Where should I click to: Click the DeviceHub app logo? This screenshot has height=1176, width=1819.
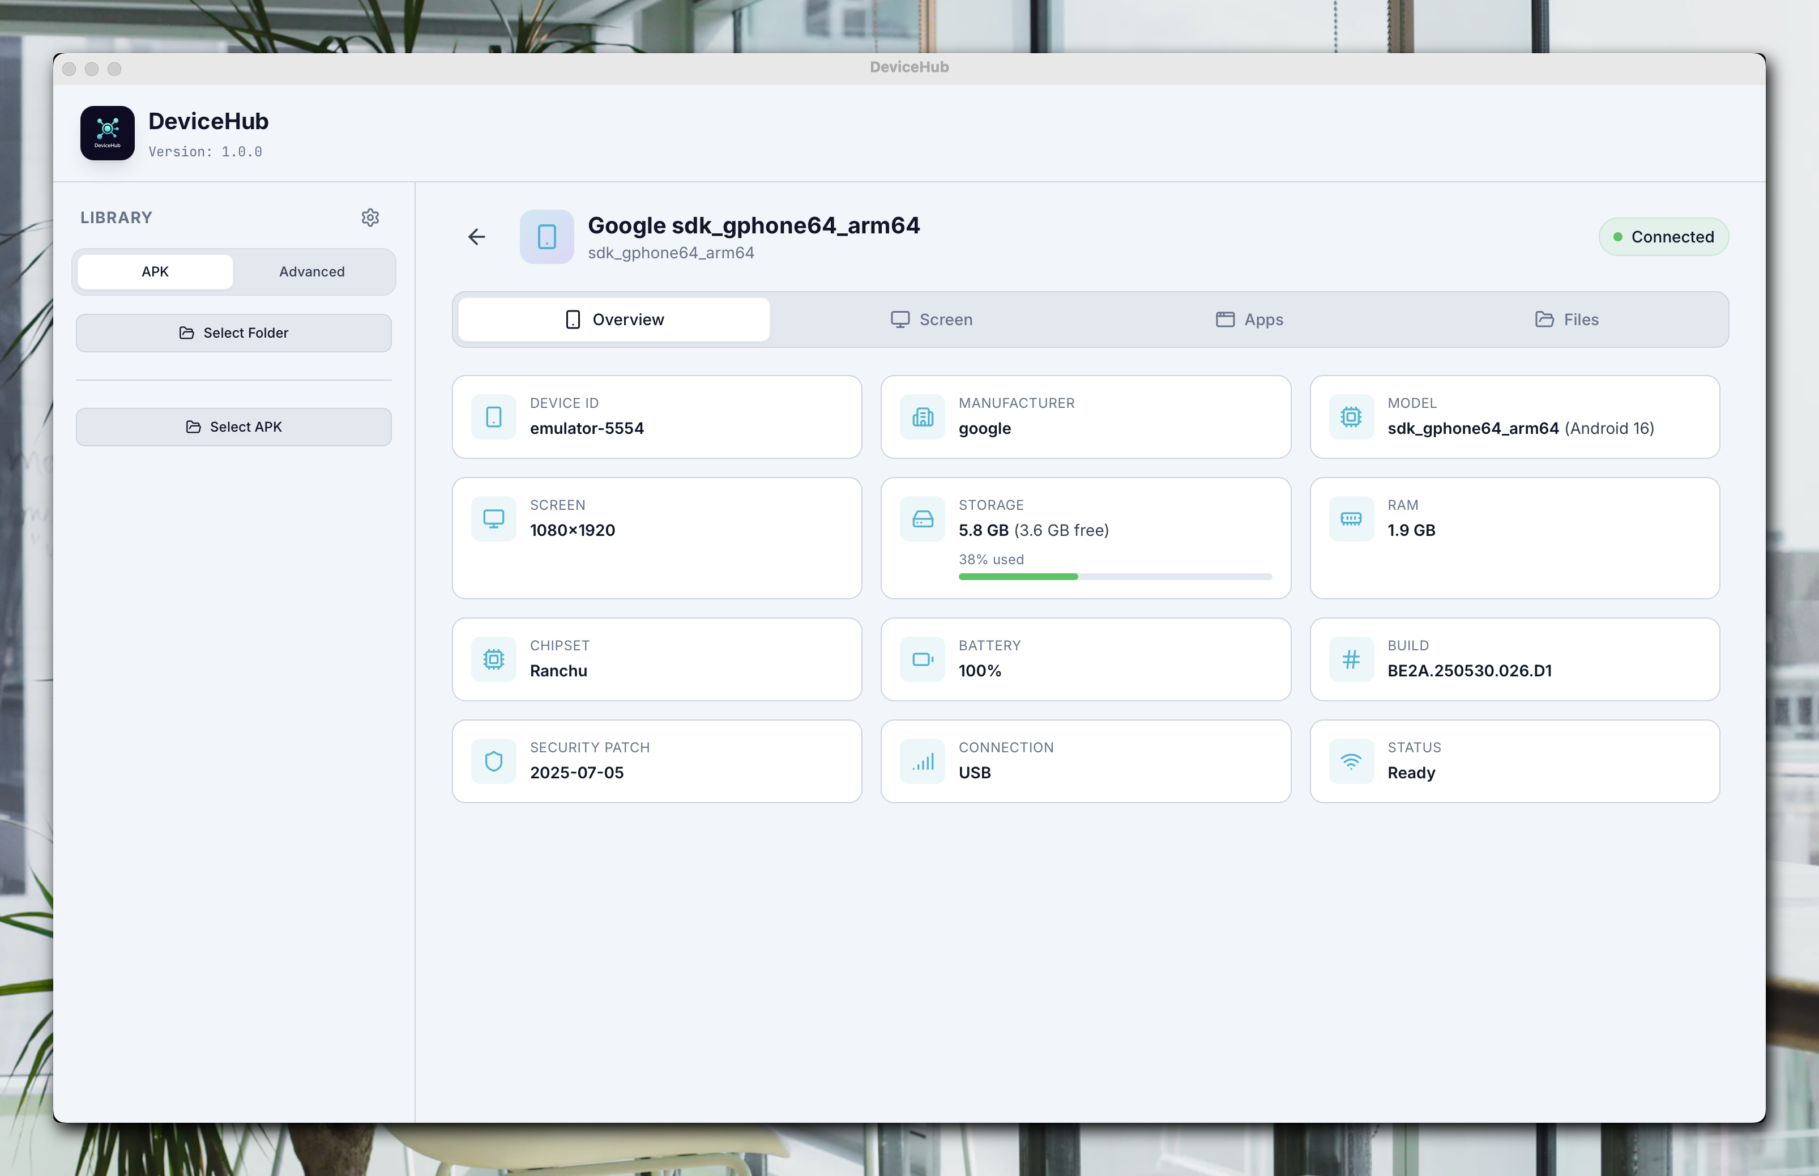tap(108, 133)
